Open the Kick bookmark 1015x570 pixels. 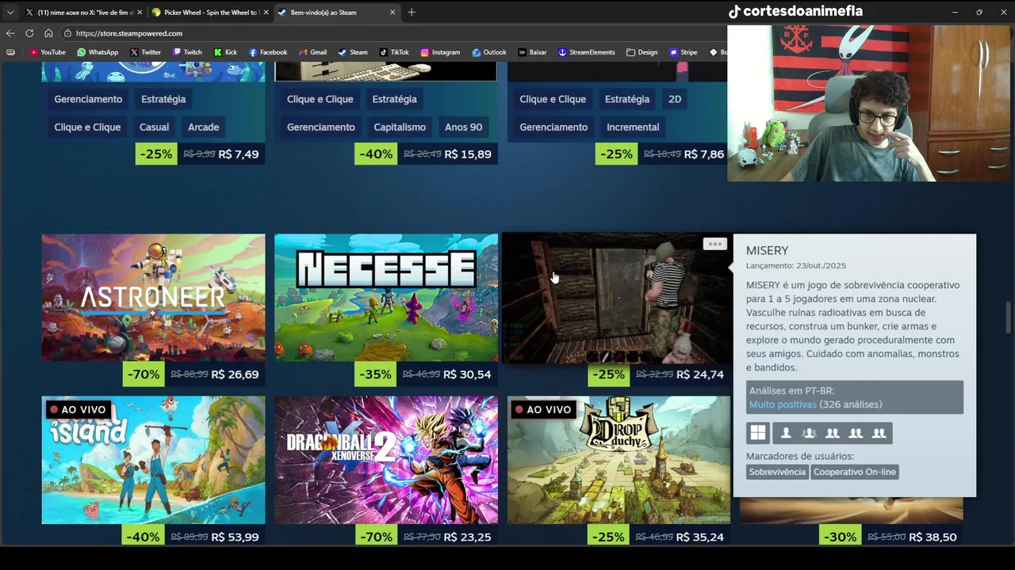tap(225, 52)
